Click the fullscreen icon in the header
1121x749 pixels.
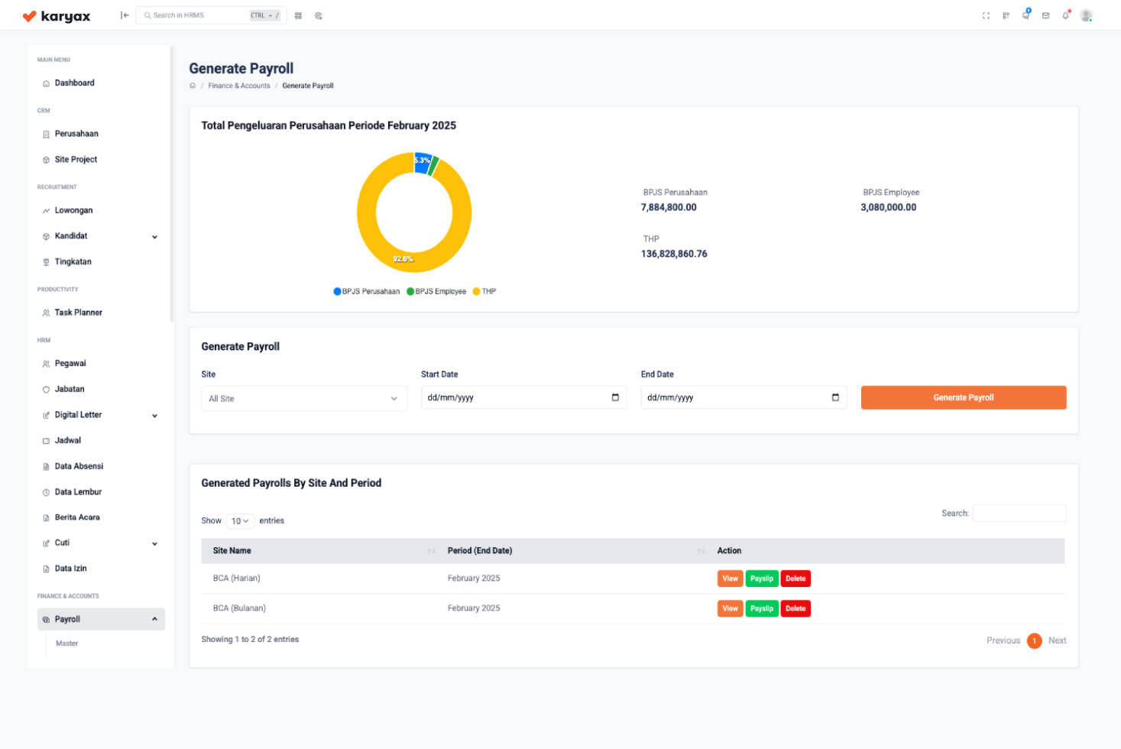[986, 15]
